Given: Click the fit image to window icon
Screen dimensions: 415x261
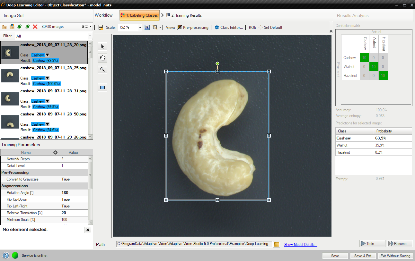Looking at the screenshot, I should click(147, 28).
